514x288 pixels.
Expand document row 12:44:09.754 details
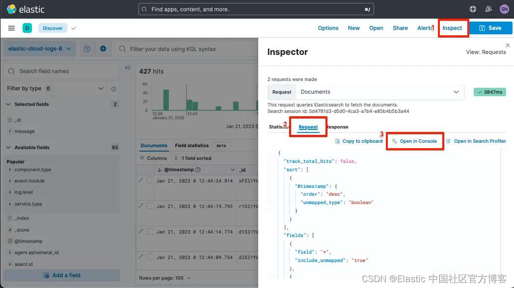click(x=140, y=257)
